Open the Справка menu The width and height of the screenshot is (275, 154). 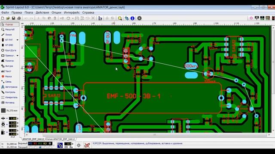click(88, 12)
